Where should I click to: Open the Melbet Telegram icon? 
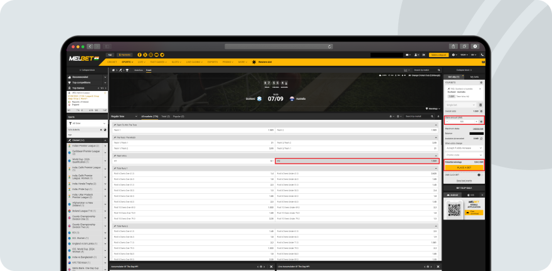[162, 55]
